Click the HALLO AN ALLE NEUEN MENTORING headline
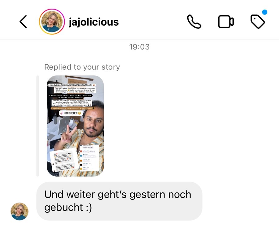Viewport: 279px width, 231px height. point(72,85)
